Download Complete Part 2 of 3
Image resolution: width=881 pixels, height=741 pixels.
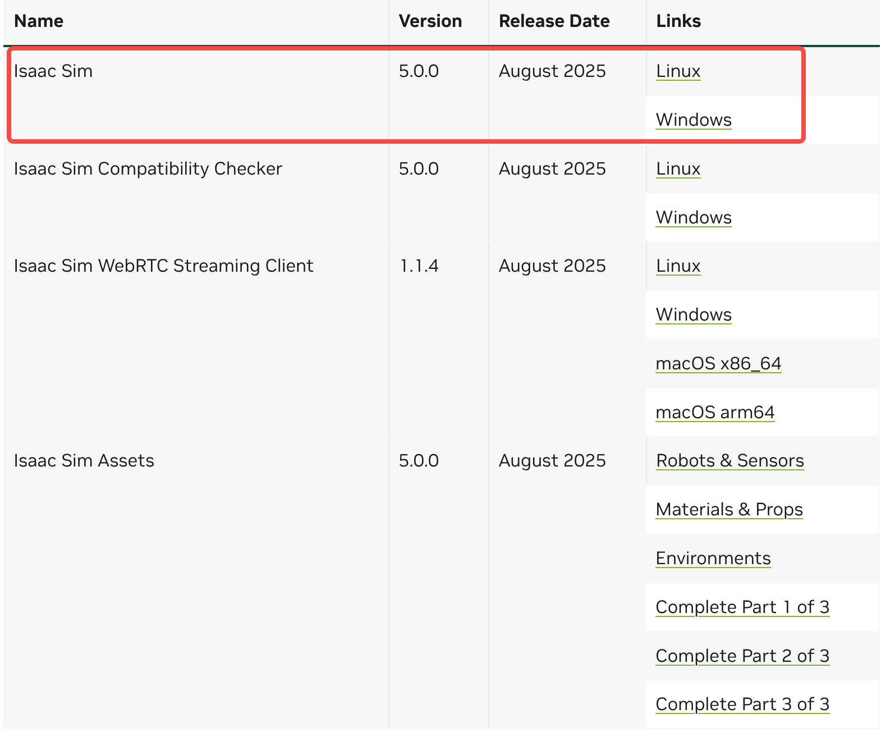point(742,656)
